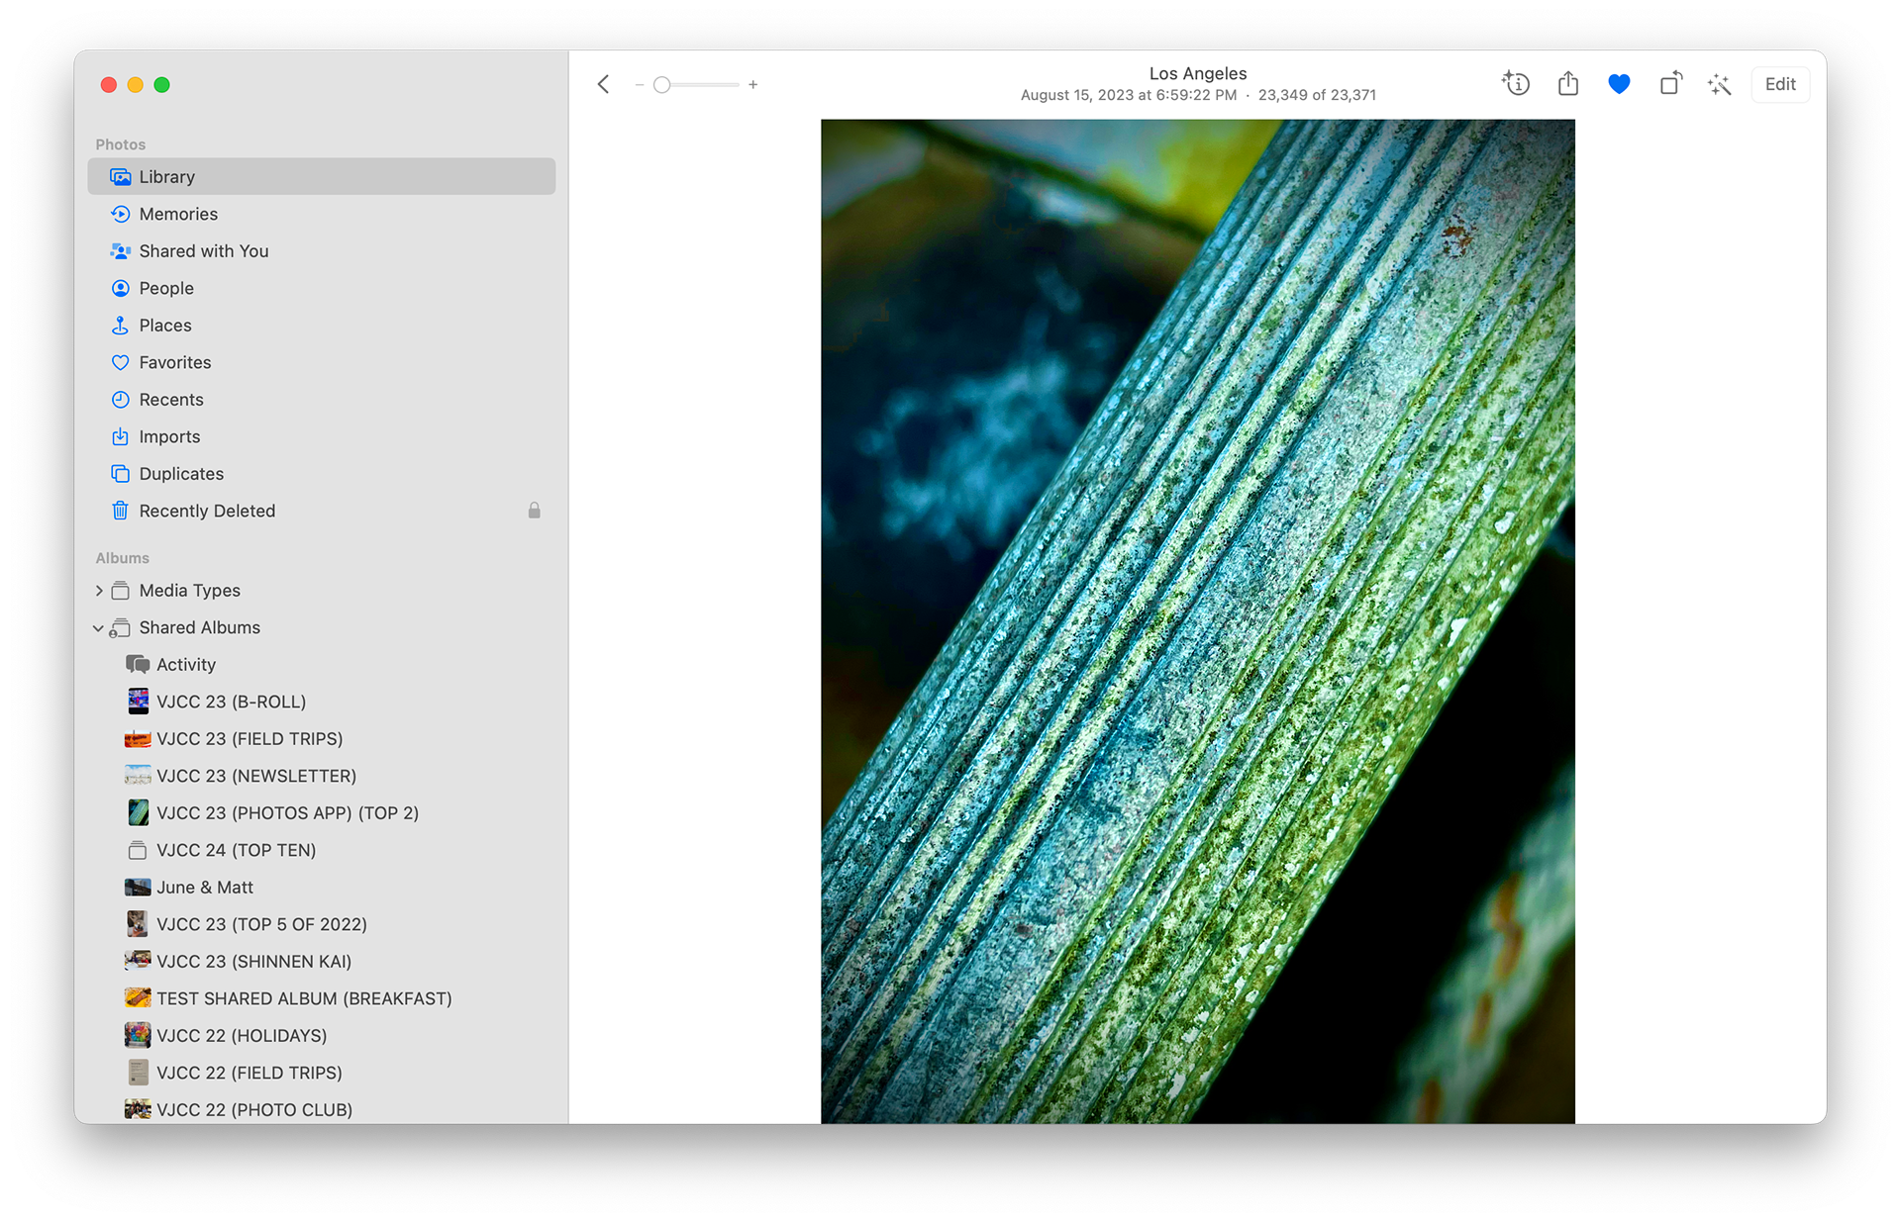Open Memories in the sidebar
Image resolution: width=1901 pixels, height=1222 pixels.
click(x=322, y=214)
